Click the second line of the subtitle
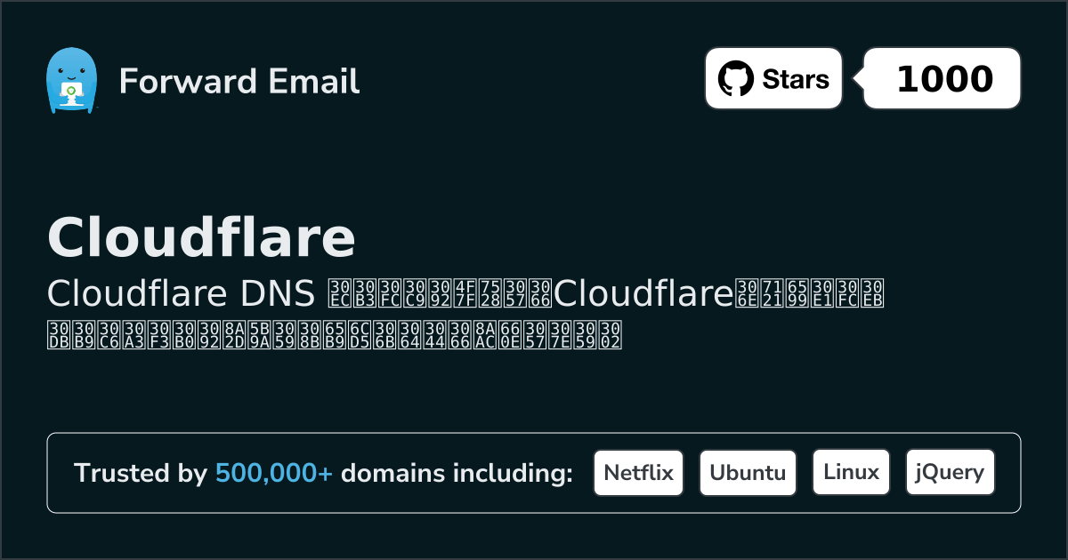 pos(334,334)
